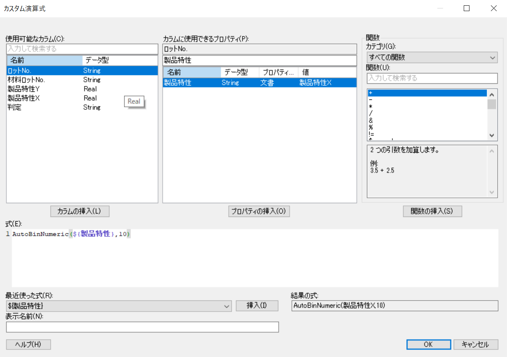Viewport: 507px width, 357px height.
Task: Click into the 式(E) expression editor
Action: pos(255,258)
